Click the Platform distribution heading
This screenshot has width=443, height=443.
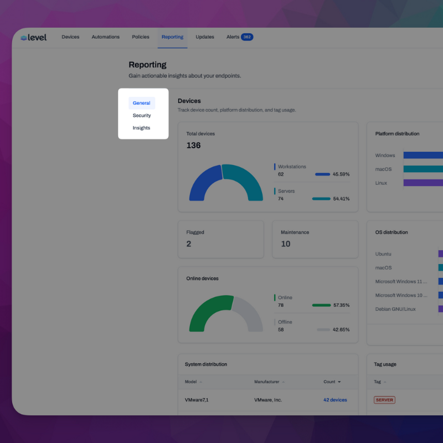(x=397, y=133)
